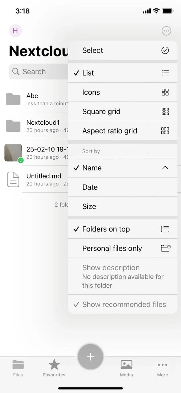Image resolution: width=181 pixels, height=393 pixels.
Task: Open the Abc folder
Action: pos(37,99)
